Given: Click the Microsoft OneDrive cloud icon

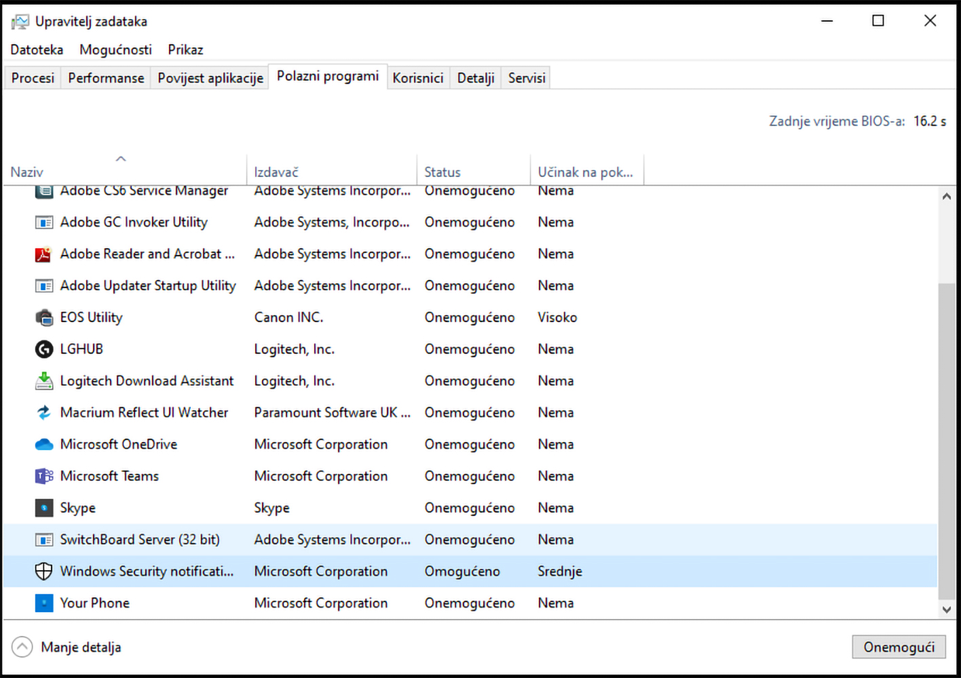Looking at the screenshot, I should [x=44, y=445].
